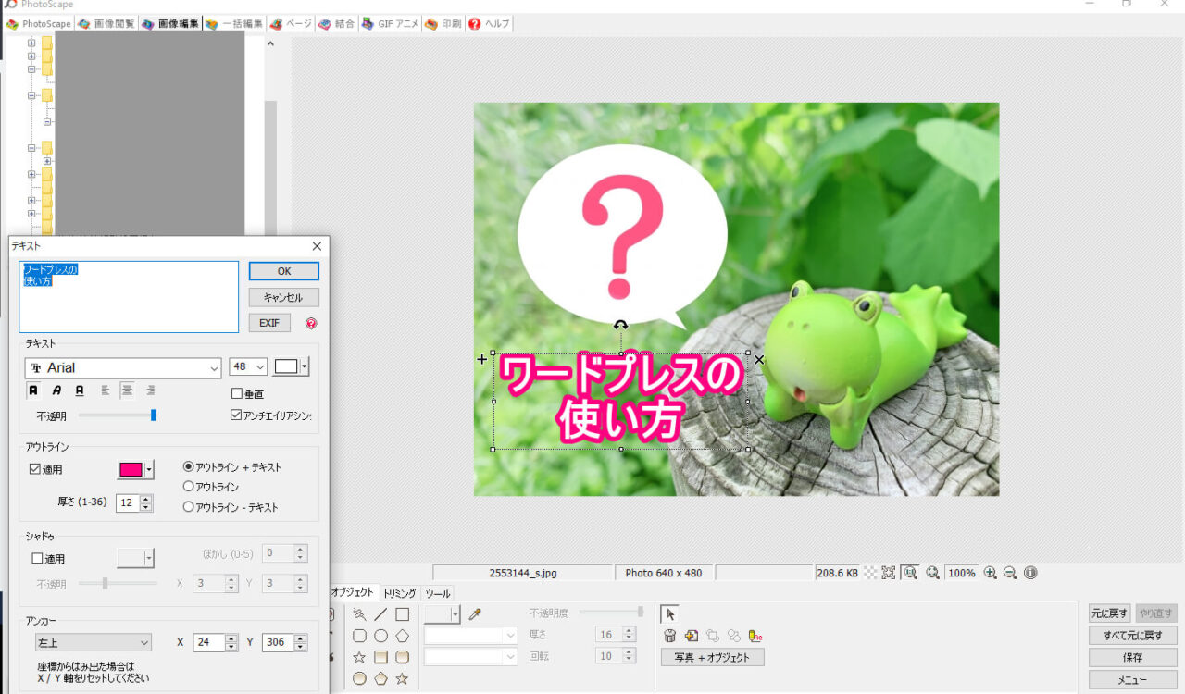Click すべて元に戻す button
The image size is (1185, 694).
(1132, 635)
